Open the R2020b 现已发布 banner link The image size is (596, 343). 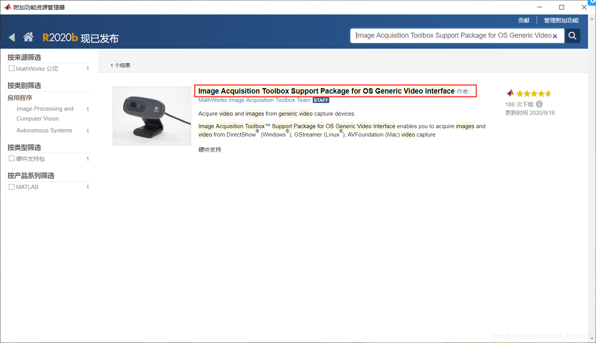[80, 38]
